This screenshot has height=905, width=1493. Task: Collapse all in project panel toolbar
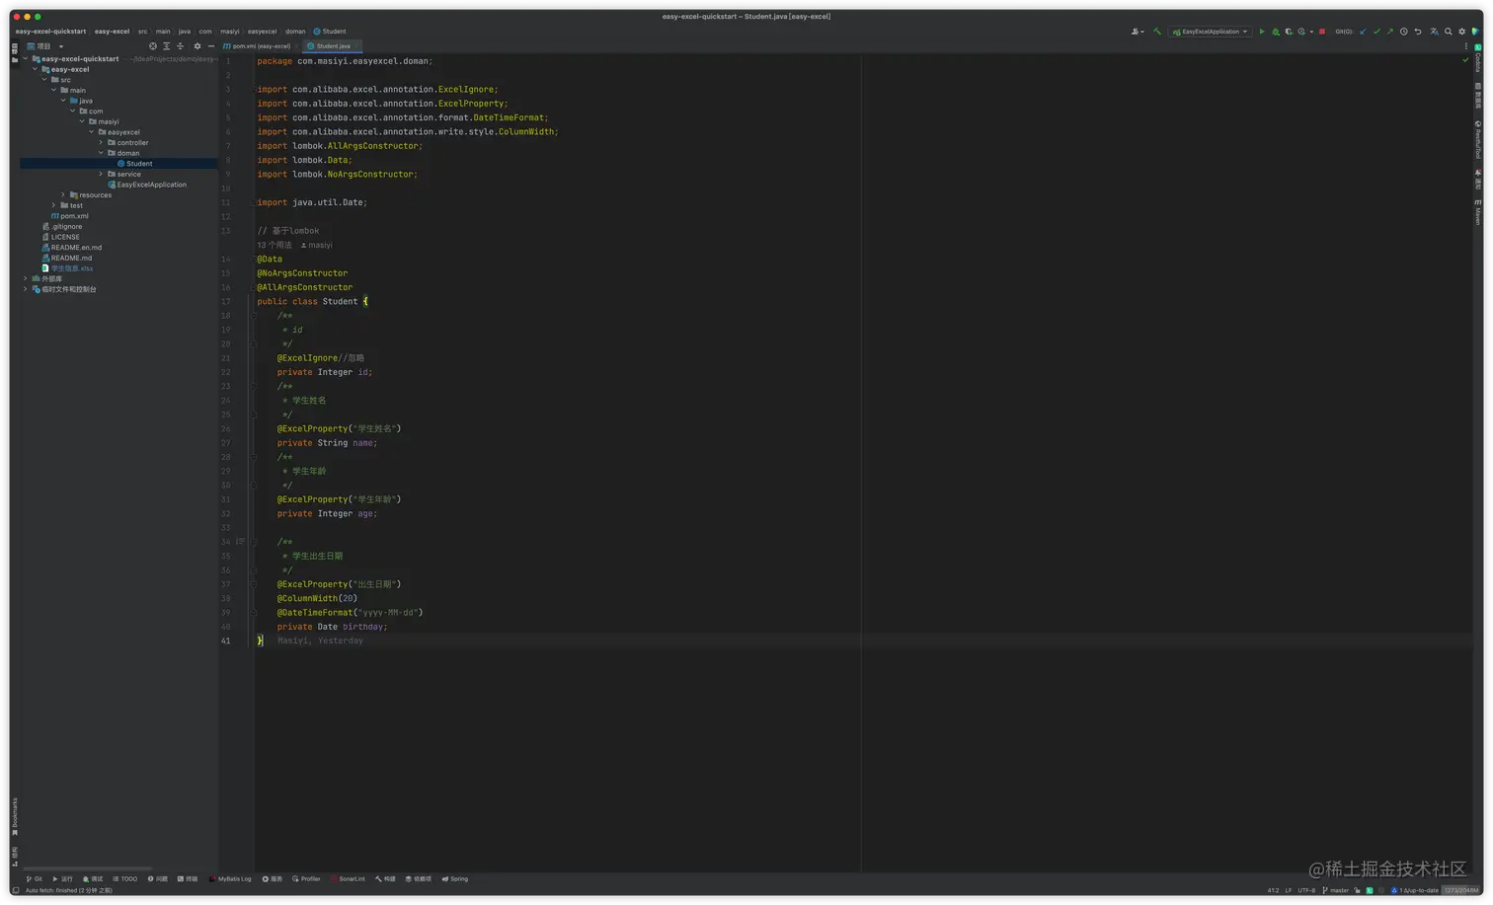tap(180, 46)
